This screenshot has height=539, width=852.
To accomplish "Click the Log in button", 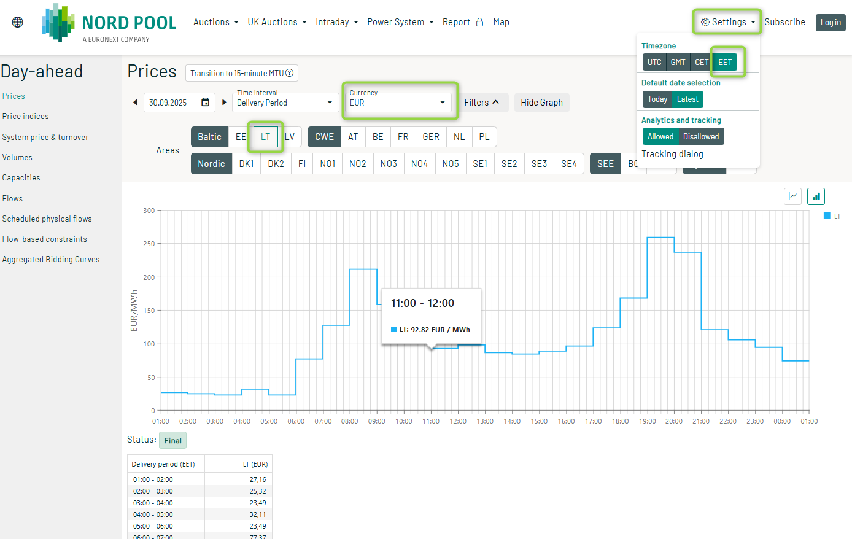I will [831, 23].
